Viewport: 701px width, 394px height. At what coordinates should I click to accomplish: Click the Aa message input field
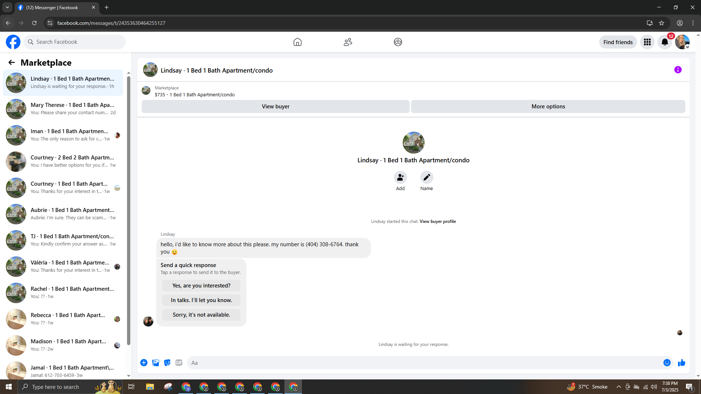point(424,363)
